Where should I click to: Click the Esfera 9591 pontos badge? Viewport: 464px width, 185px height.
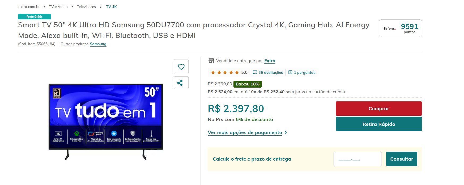point(400,28)
